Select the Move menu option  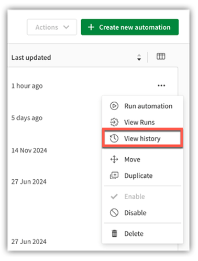point(142,159)
